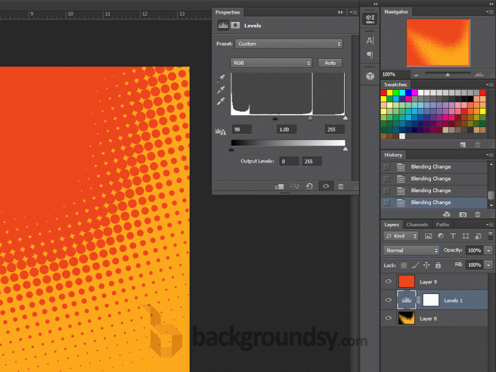The image size is (496, 372).
Task: Click the clip-to-layer icon in Properties panel
Action: tap(279, 185)
